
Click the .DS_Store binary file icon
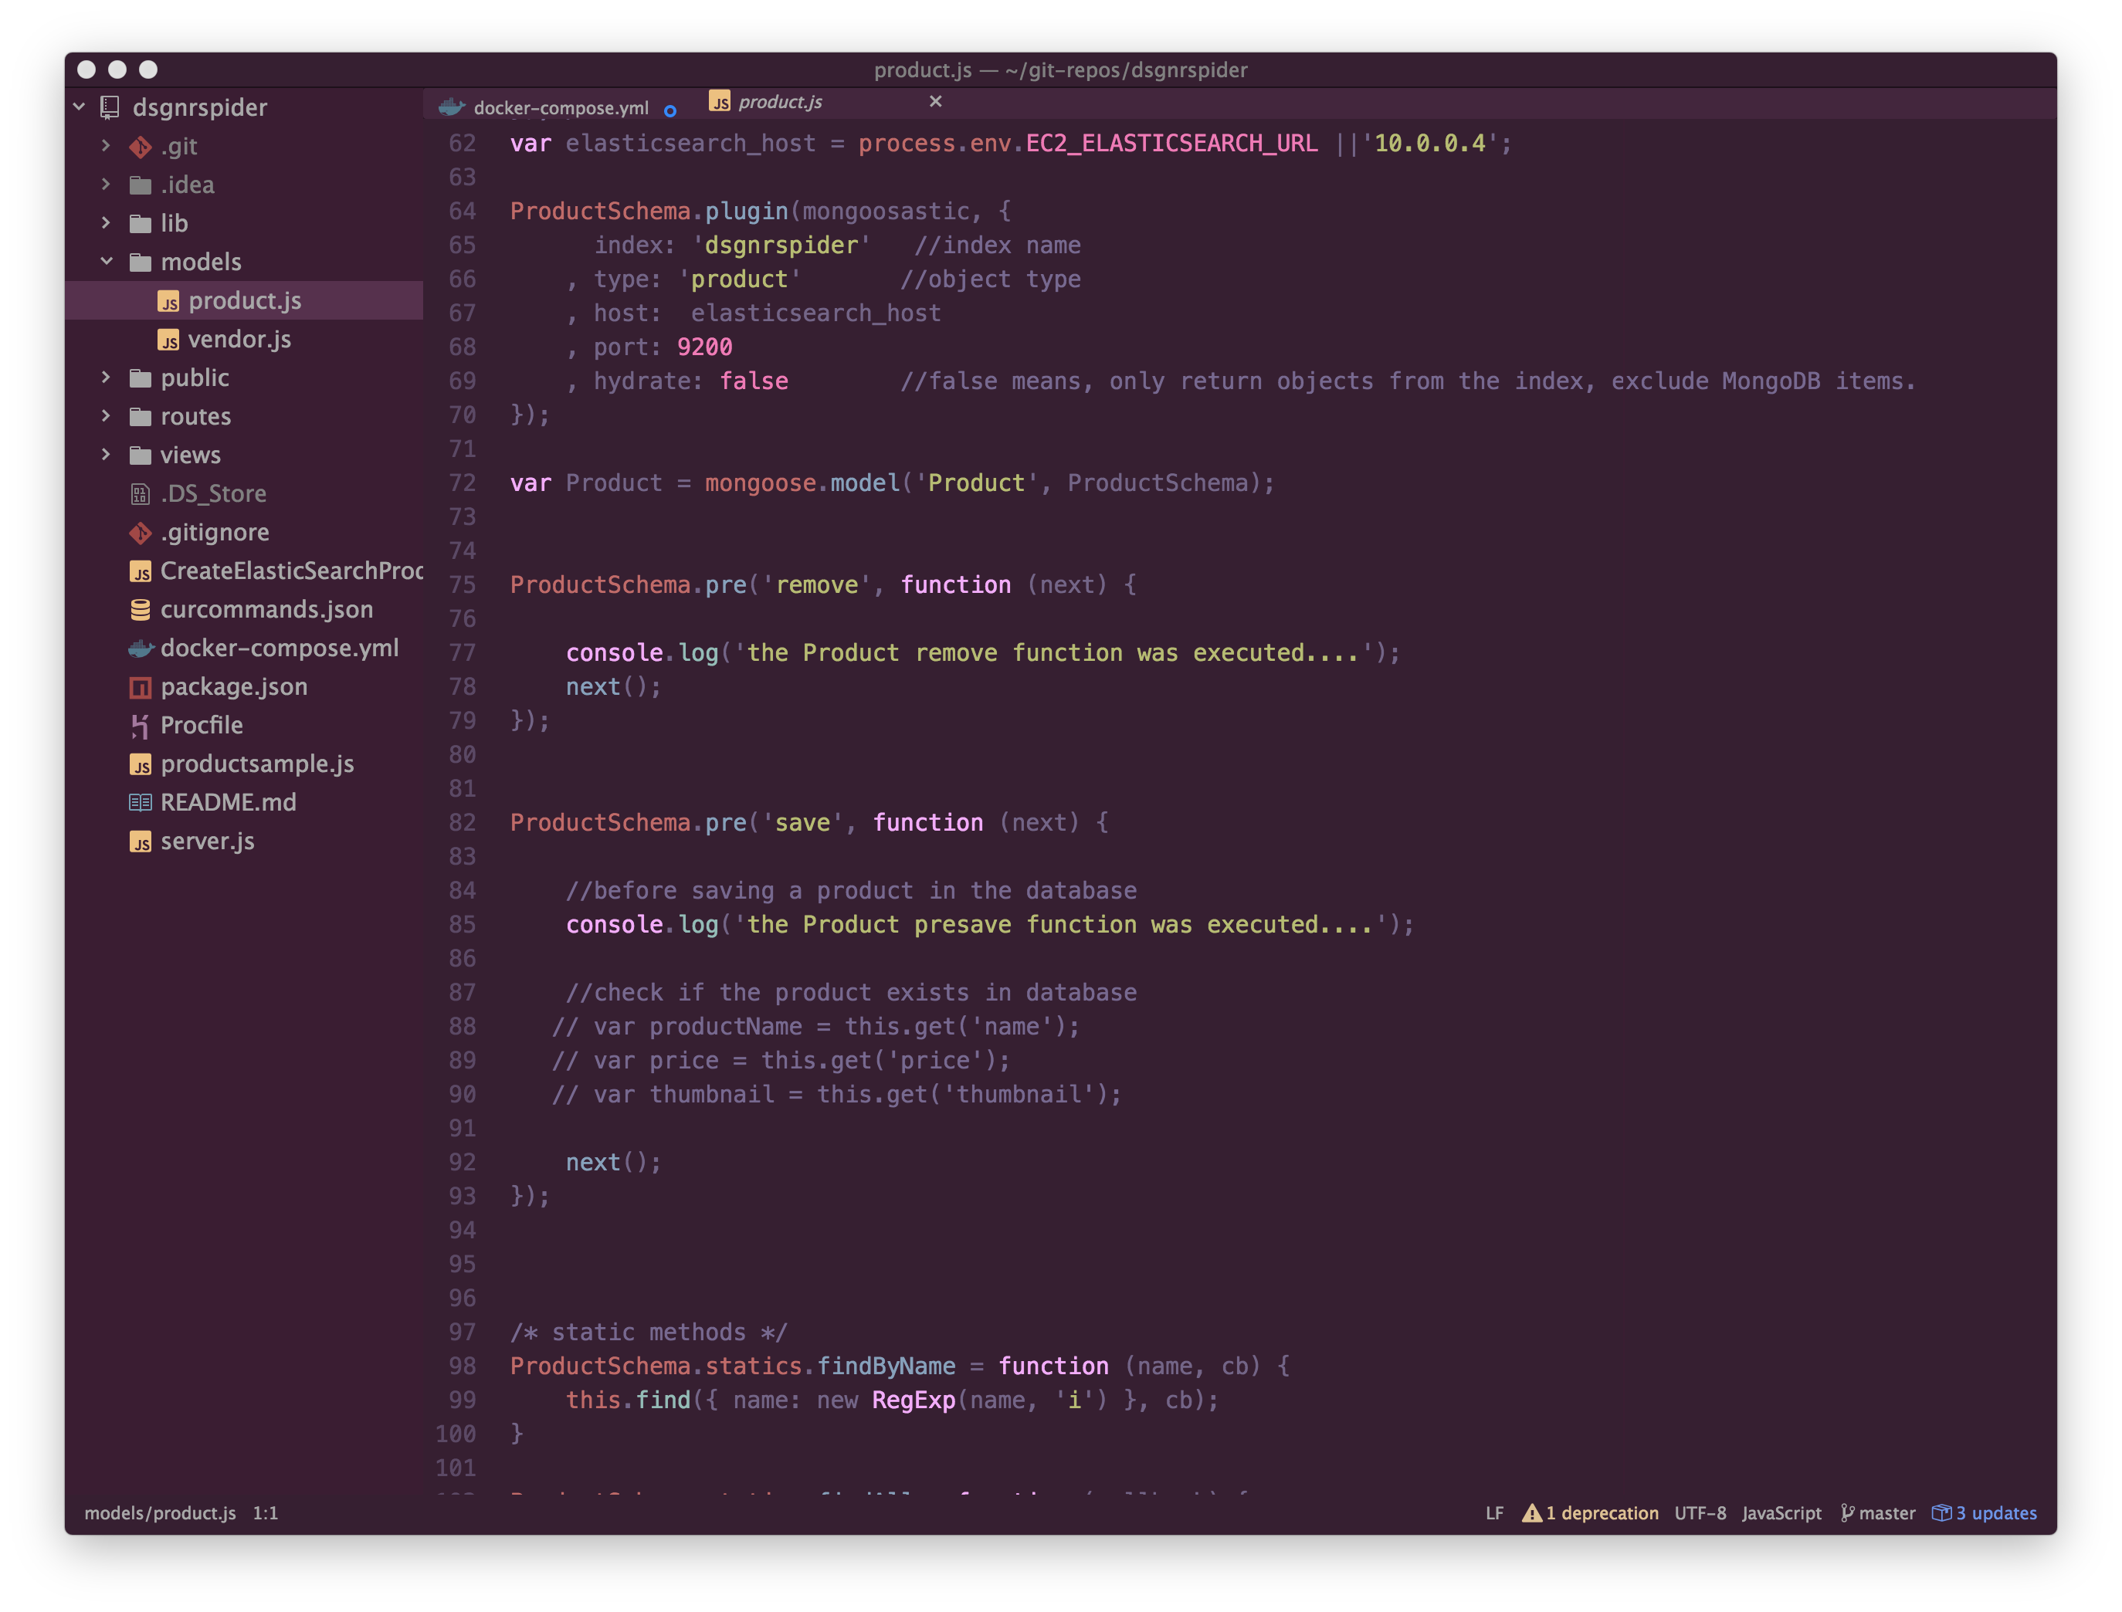[140, 494]
